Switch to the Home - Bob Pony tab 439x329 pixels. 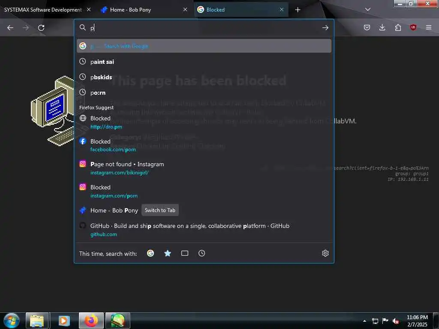(144, 10)
